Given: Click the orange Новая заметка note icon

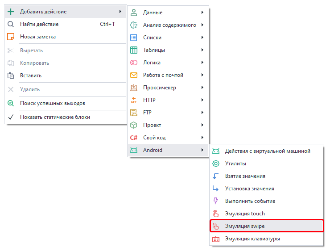Looking at the screenshot, I should 11,37.
